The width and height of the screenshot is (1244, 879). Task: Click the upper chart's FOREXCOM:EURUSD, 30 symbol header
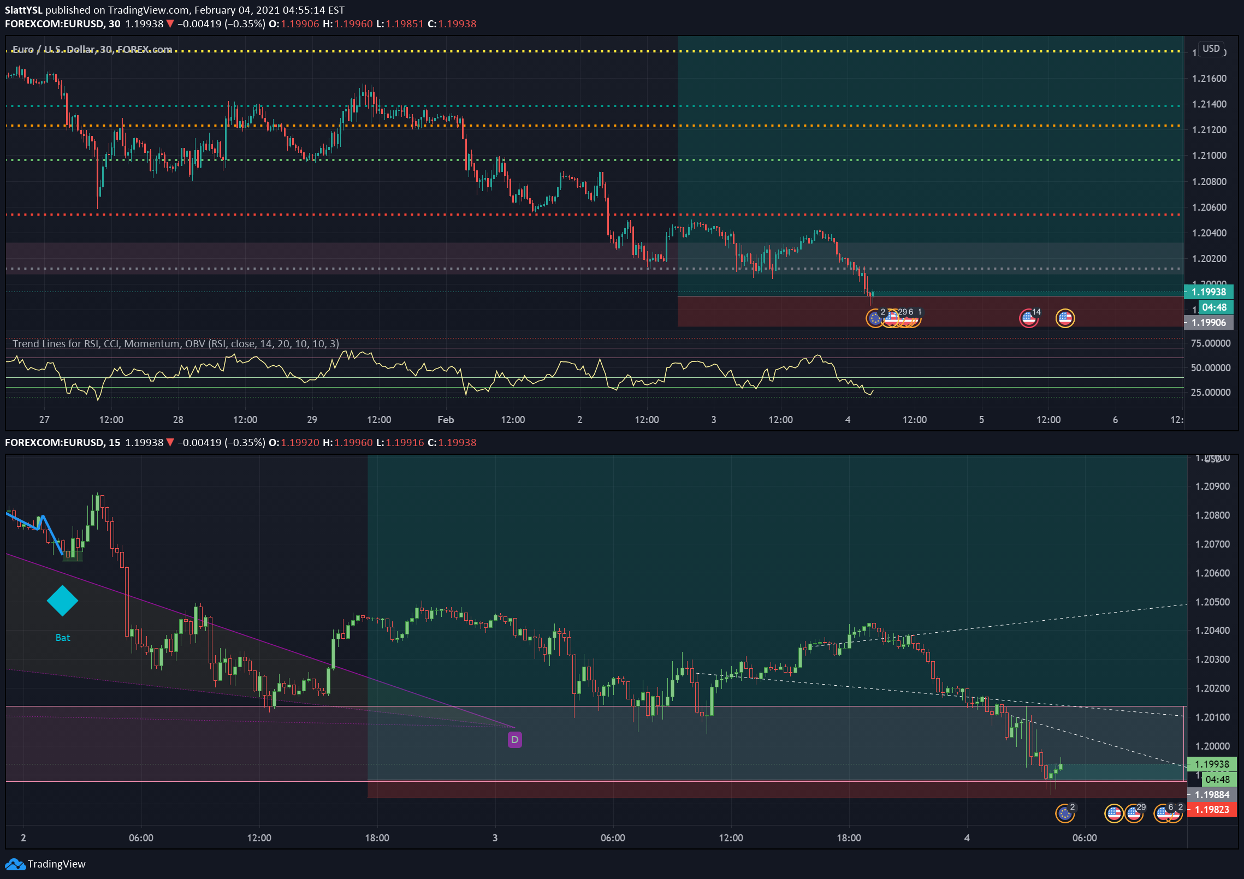(x=62, y=24)
